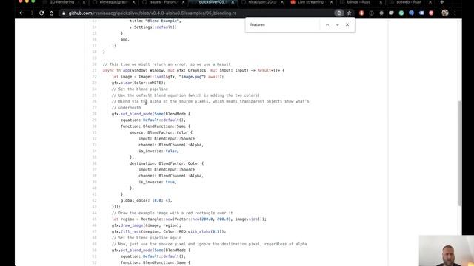Viewport: 474px width, 266px height.
Task: Open the red extension icon
Action: coord(361,13)
